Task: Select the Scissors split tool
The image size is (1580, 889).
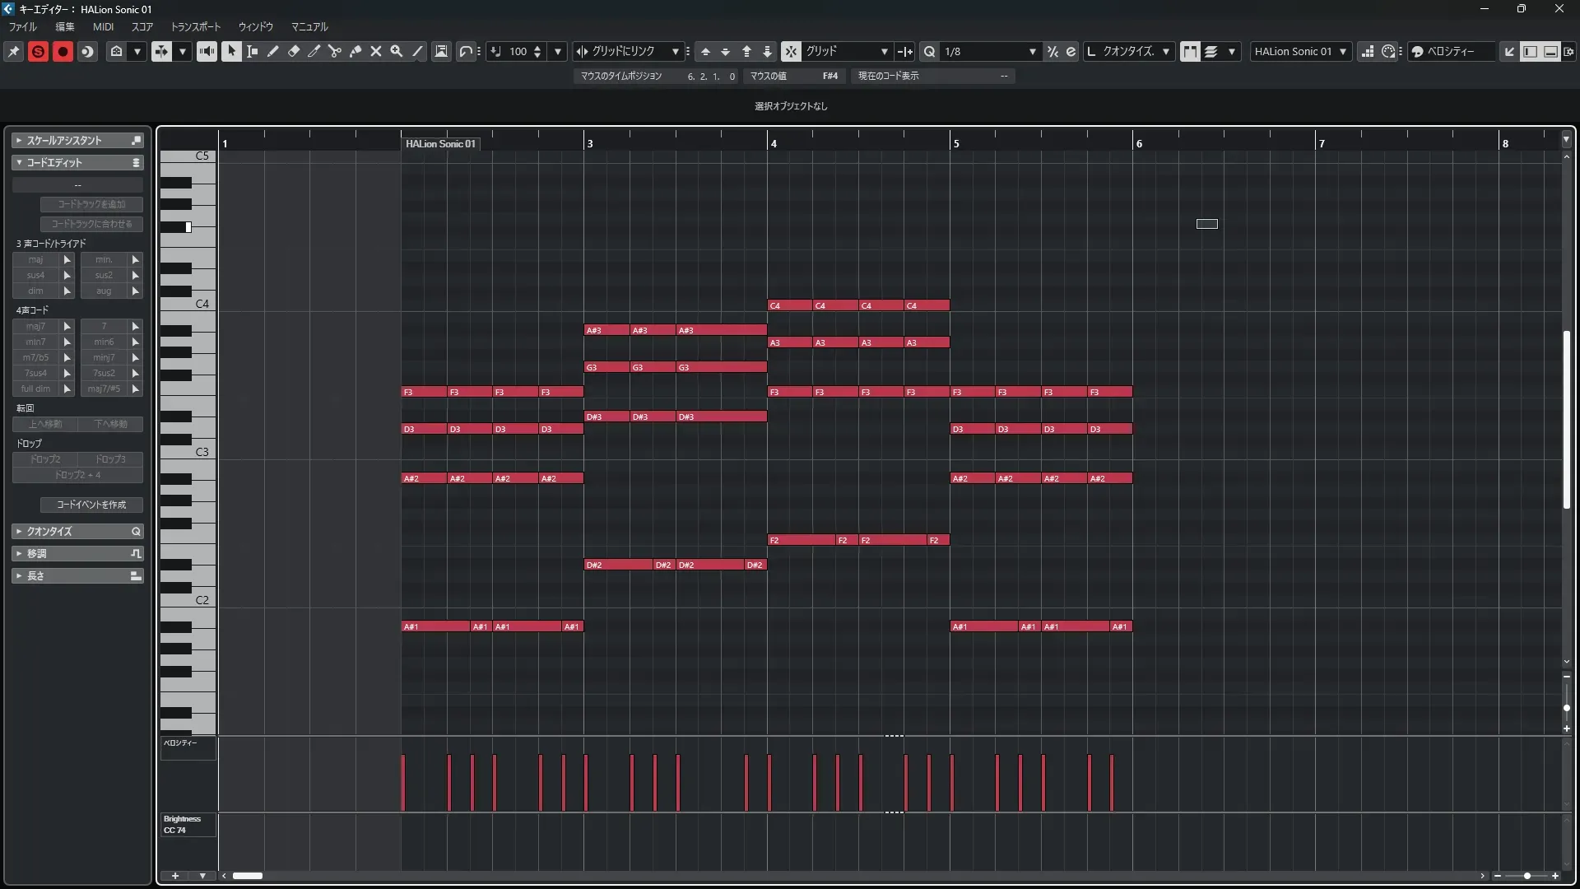Action: (x=334, y=51)
